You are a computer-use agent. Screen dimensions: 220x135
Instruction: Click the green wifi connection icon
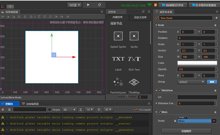[x=150, y=5]
